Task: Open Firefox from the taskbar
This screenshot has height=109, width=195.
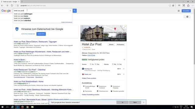Action: click(22, 107)
